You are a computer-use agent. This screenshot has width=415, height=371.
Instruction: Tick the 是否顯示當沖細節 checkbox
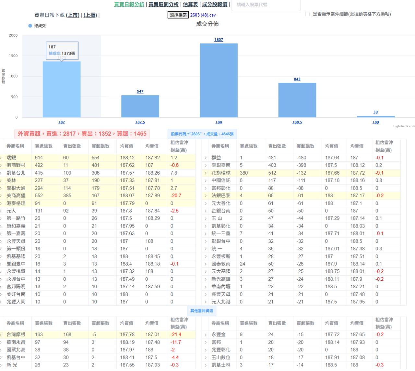point(307,14)
